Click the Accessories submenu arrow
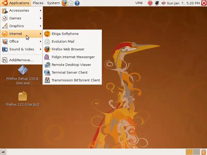 click(41, 10)
